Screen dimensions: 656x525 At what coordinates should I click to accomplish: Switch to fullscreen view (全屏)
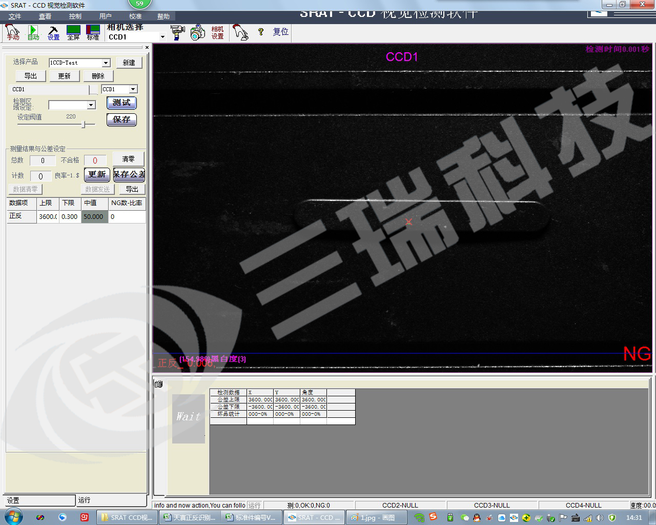tap(73, 32)
